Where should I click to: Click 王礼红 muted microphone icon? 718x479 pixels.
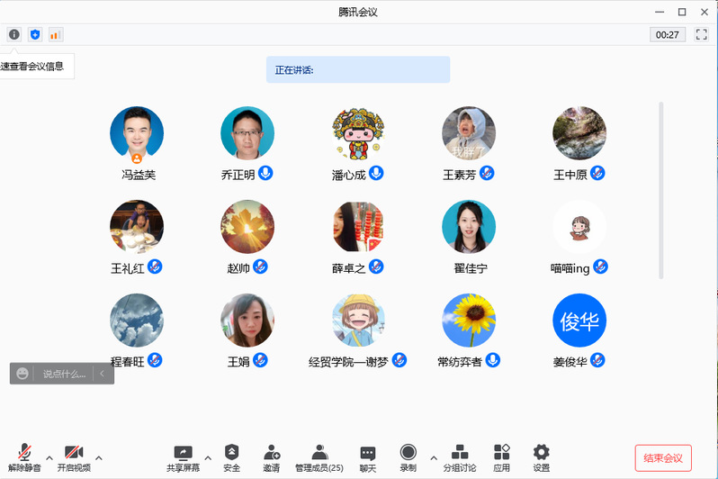[155, 267]
